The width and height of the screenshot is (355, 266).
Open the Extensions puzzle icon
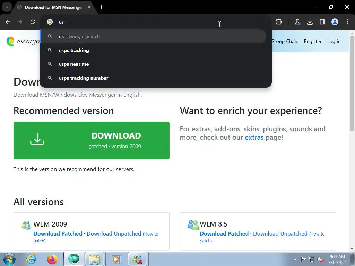pyautogui.click(x=279, y=22)
